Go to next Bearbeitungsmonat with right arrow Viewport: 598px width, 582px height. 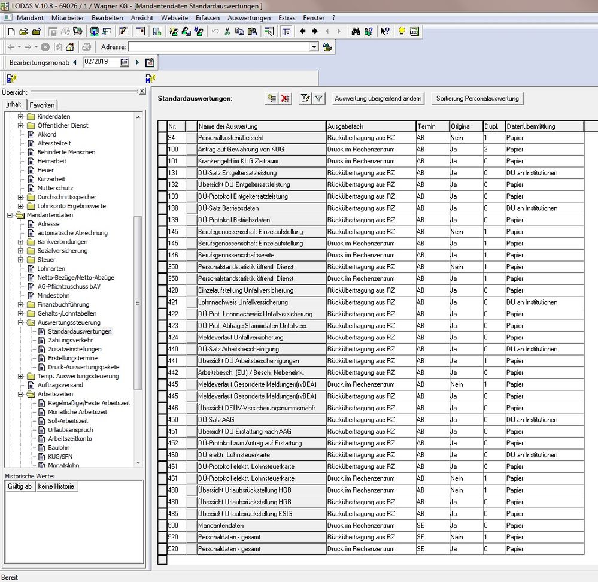point(137,62)
